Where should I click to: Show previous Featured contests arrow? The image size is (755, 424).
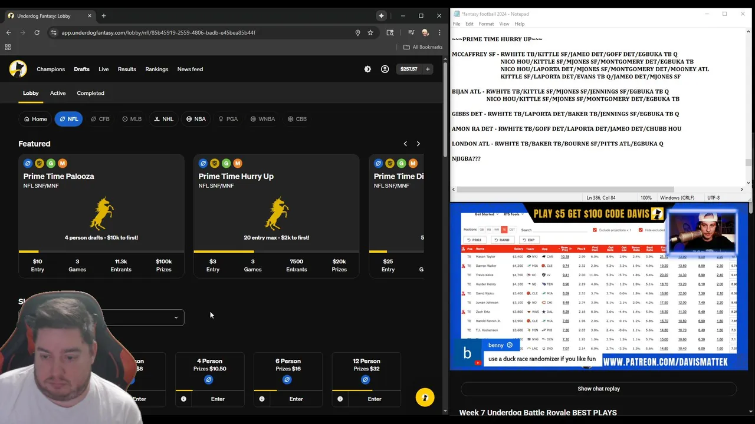pos(405,144)
